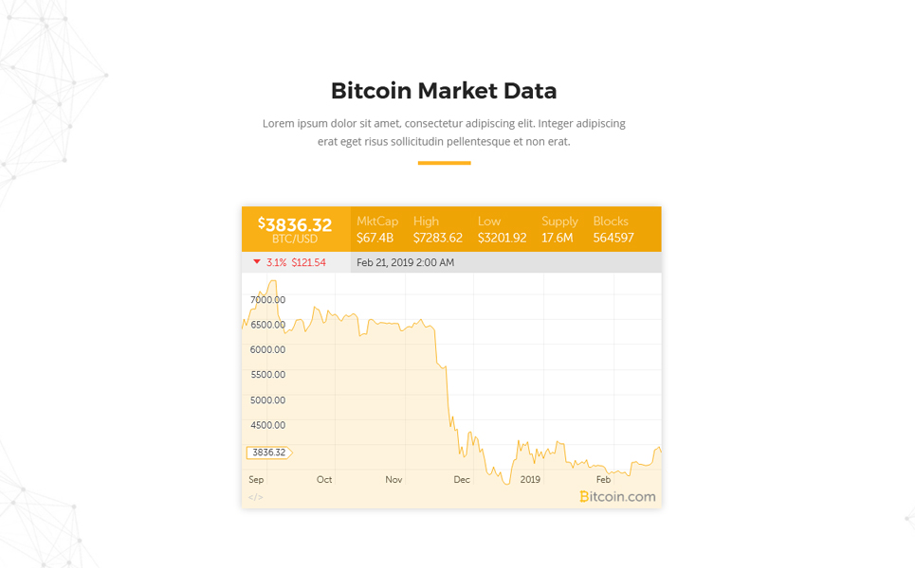Select the MktCap $67.4B stat
The image size is (915, 568).
(x=377, y=229)
